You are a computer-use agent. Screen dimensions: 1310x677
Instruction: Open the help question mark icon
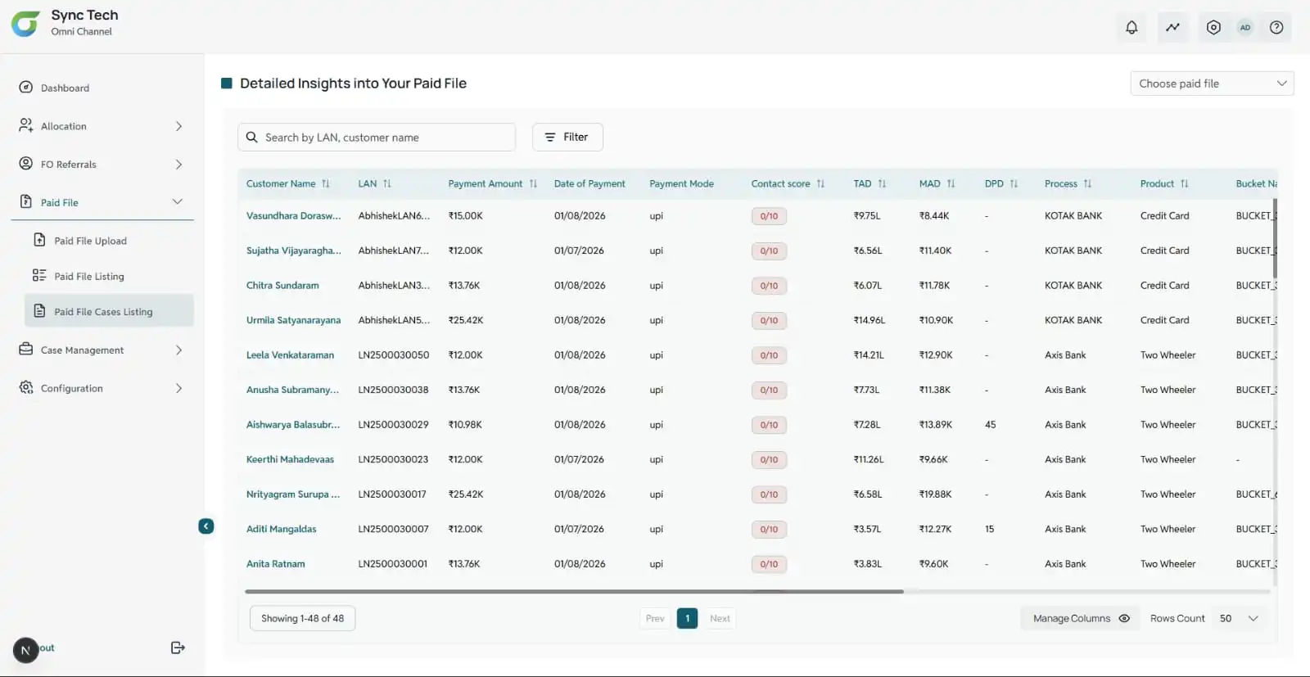pyautogui.click(x=1276, y=28)
